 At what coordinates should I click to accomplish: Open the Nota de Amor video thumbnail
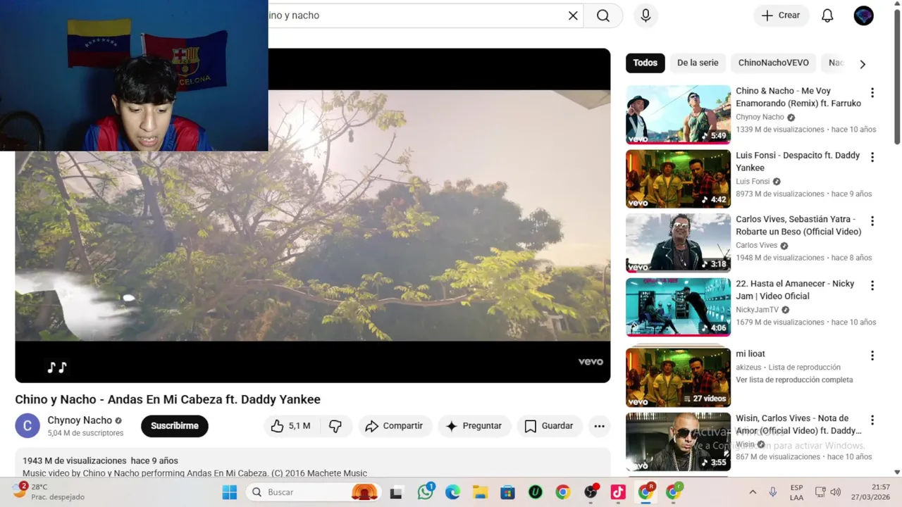point(678,442)
